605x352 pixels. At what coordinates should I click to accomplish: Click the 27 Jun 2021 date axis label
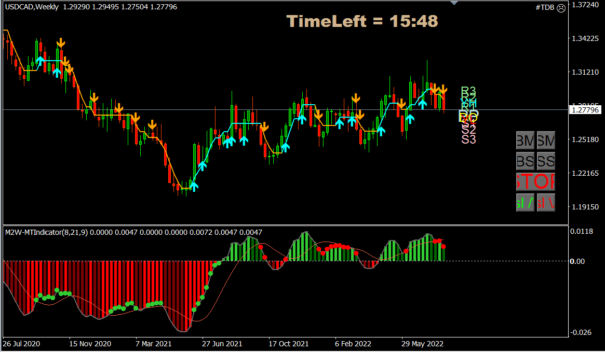222,344
